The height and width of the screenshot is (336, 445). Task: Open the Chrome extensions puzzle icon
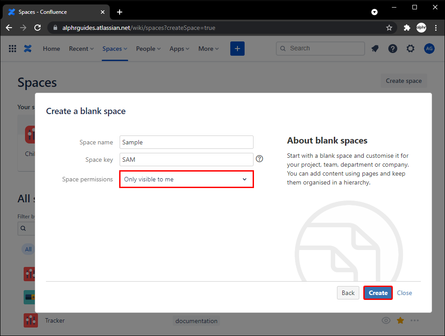pyautogui.click(x=407, y=28)
